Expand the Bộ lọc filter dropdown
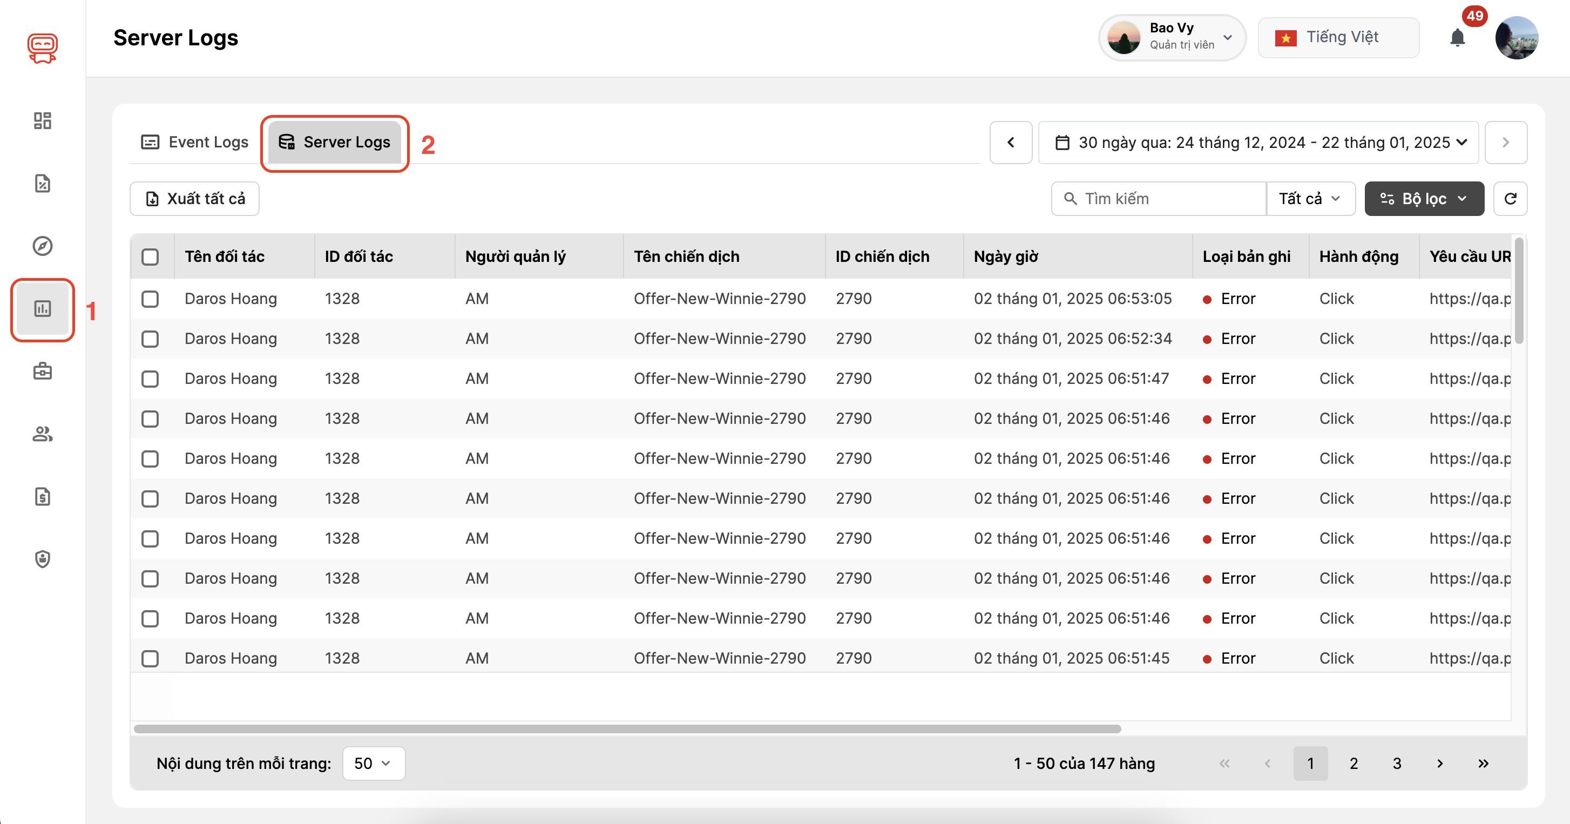1570x824 pixels. point(1423,199)
